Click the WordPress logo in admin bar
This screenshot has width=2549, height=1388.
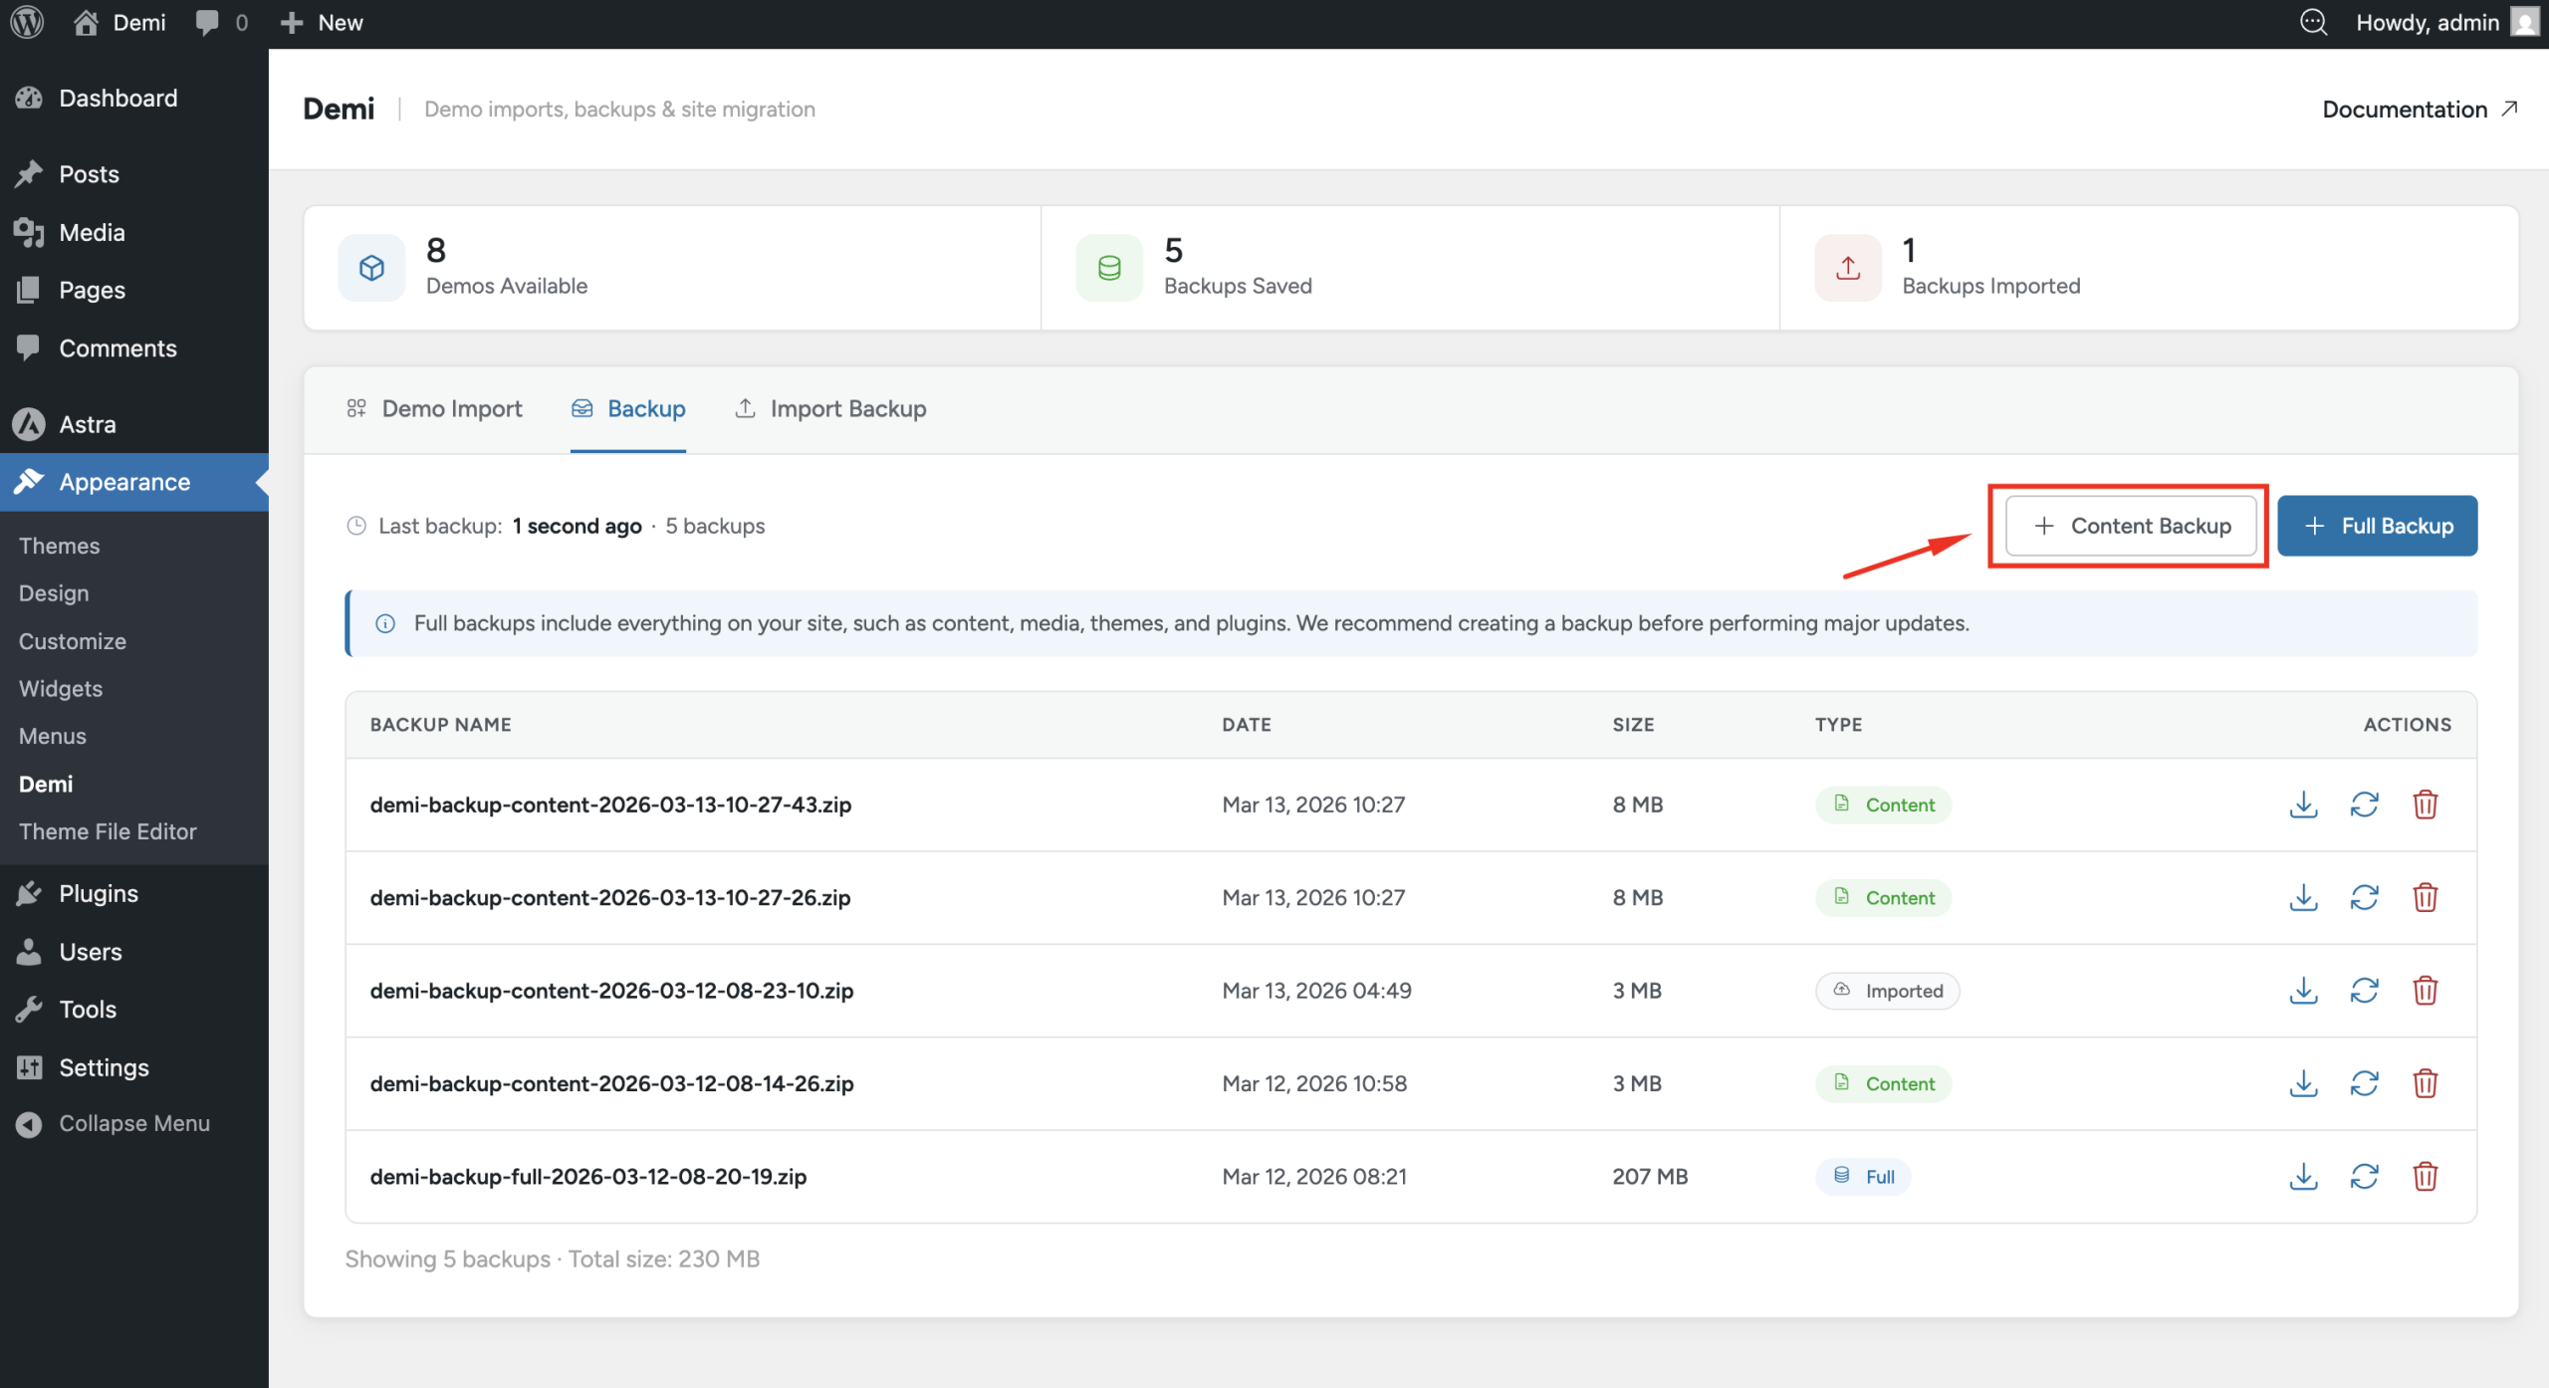click(x=27, y=22)
